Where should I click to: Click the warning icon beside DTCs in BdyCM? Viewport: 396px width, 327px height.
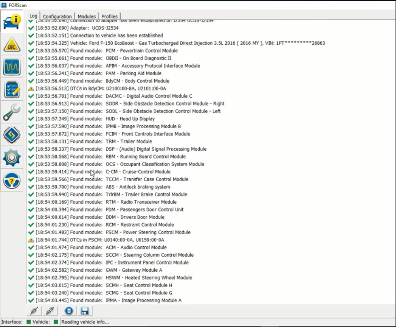pyautogui.click(x=31, y=89)
